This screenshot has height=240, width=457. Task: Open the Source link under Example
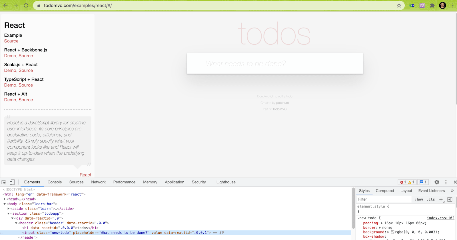pos(11,41)
